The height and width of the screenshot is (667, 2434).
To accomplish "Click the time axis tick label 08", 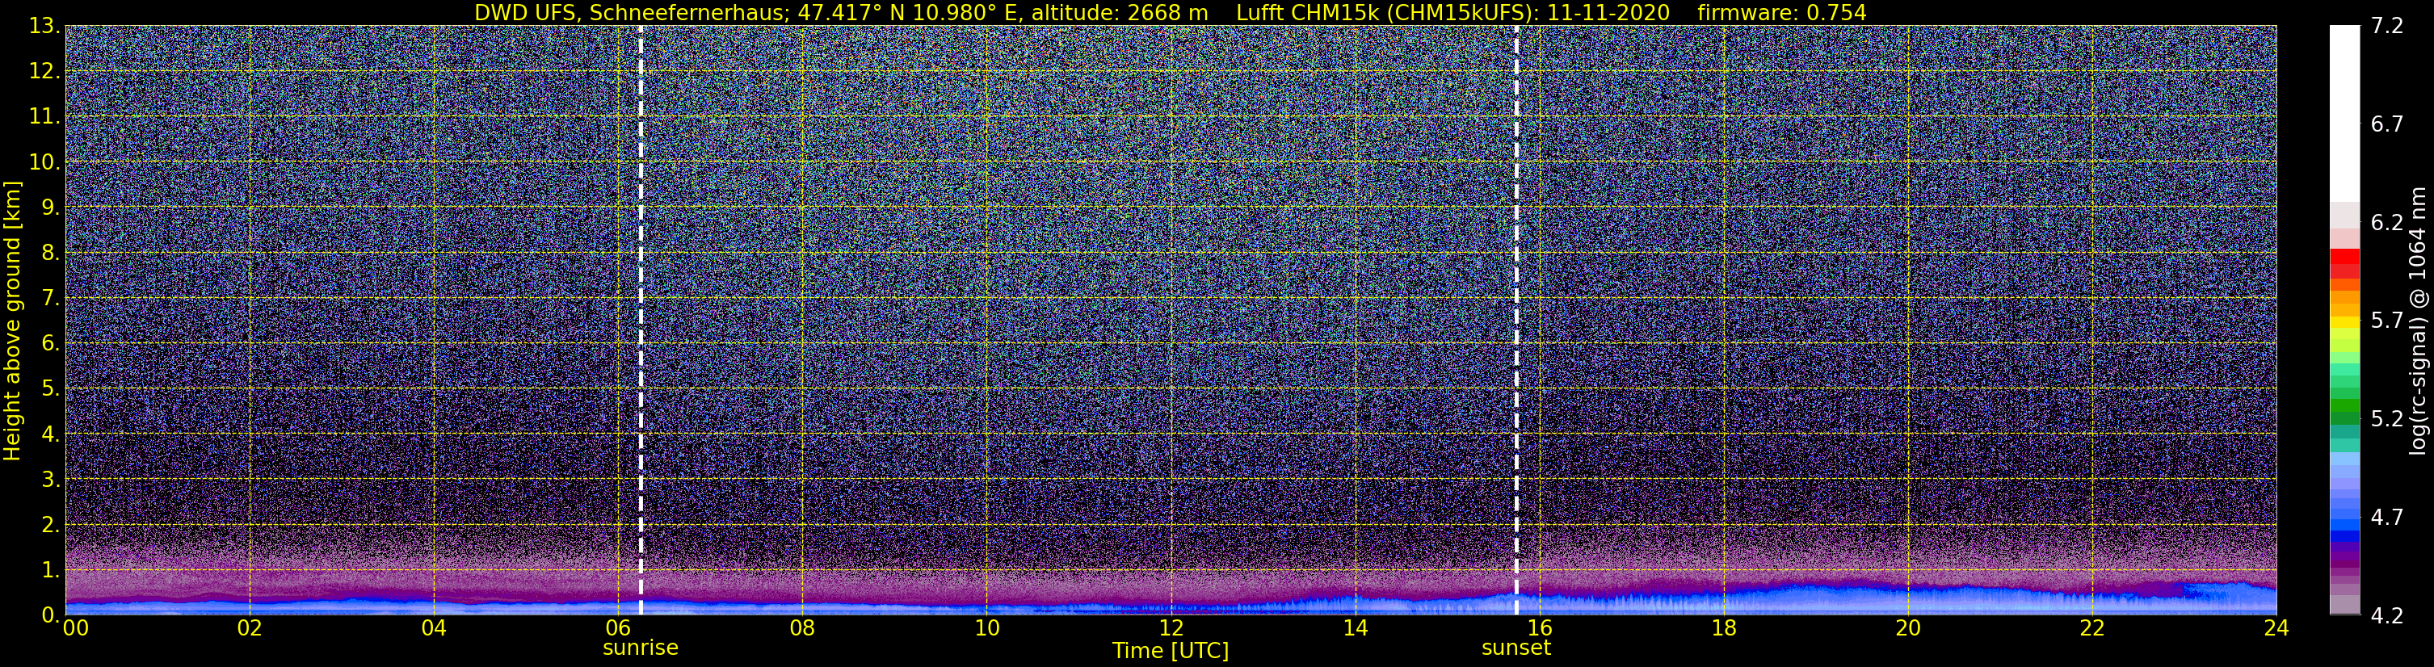I will [801, 629].
